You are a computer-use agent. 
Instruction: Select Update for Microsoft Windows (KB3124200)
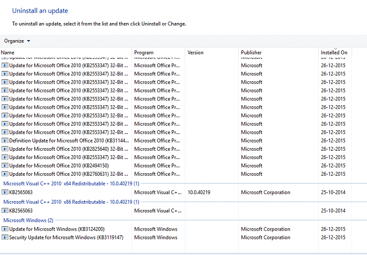[x=57, y=229]
